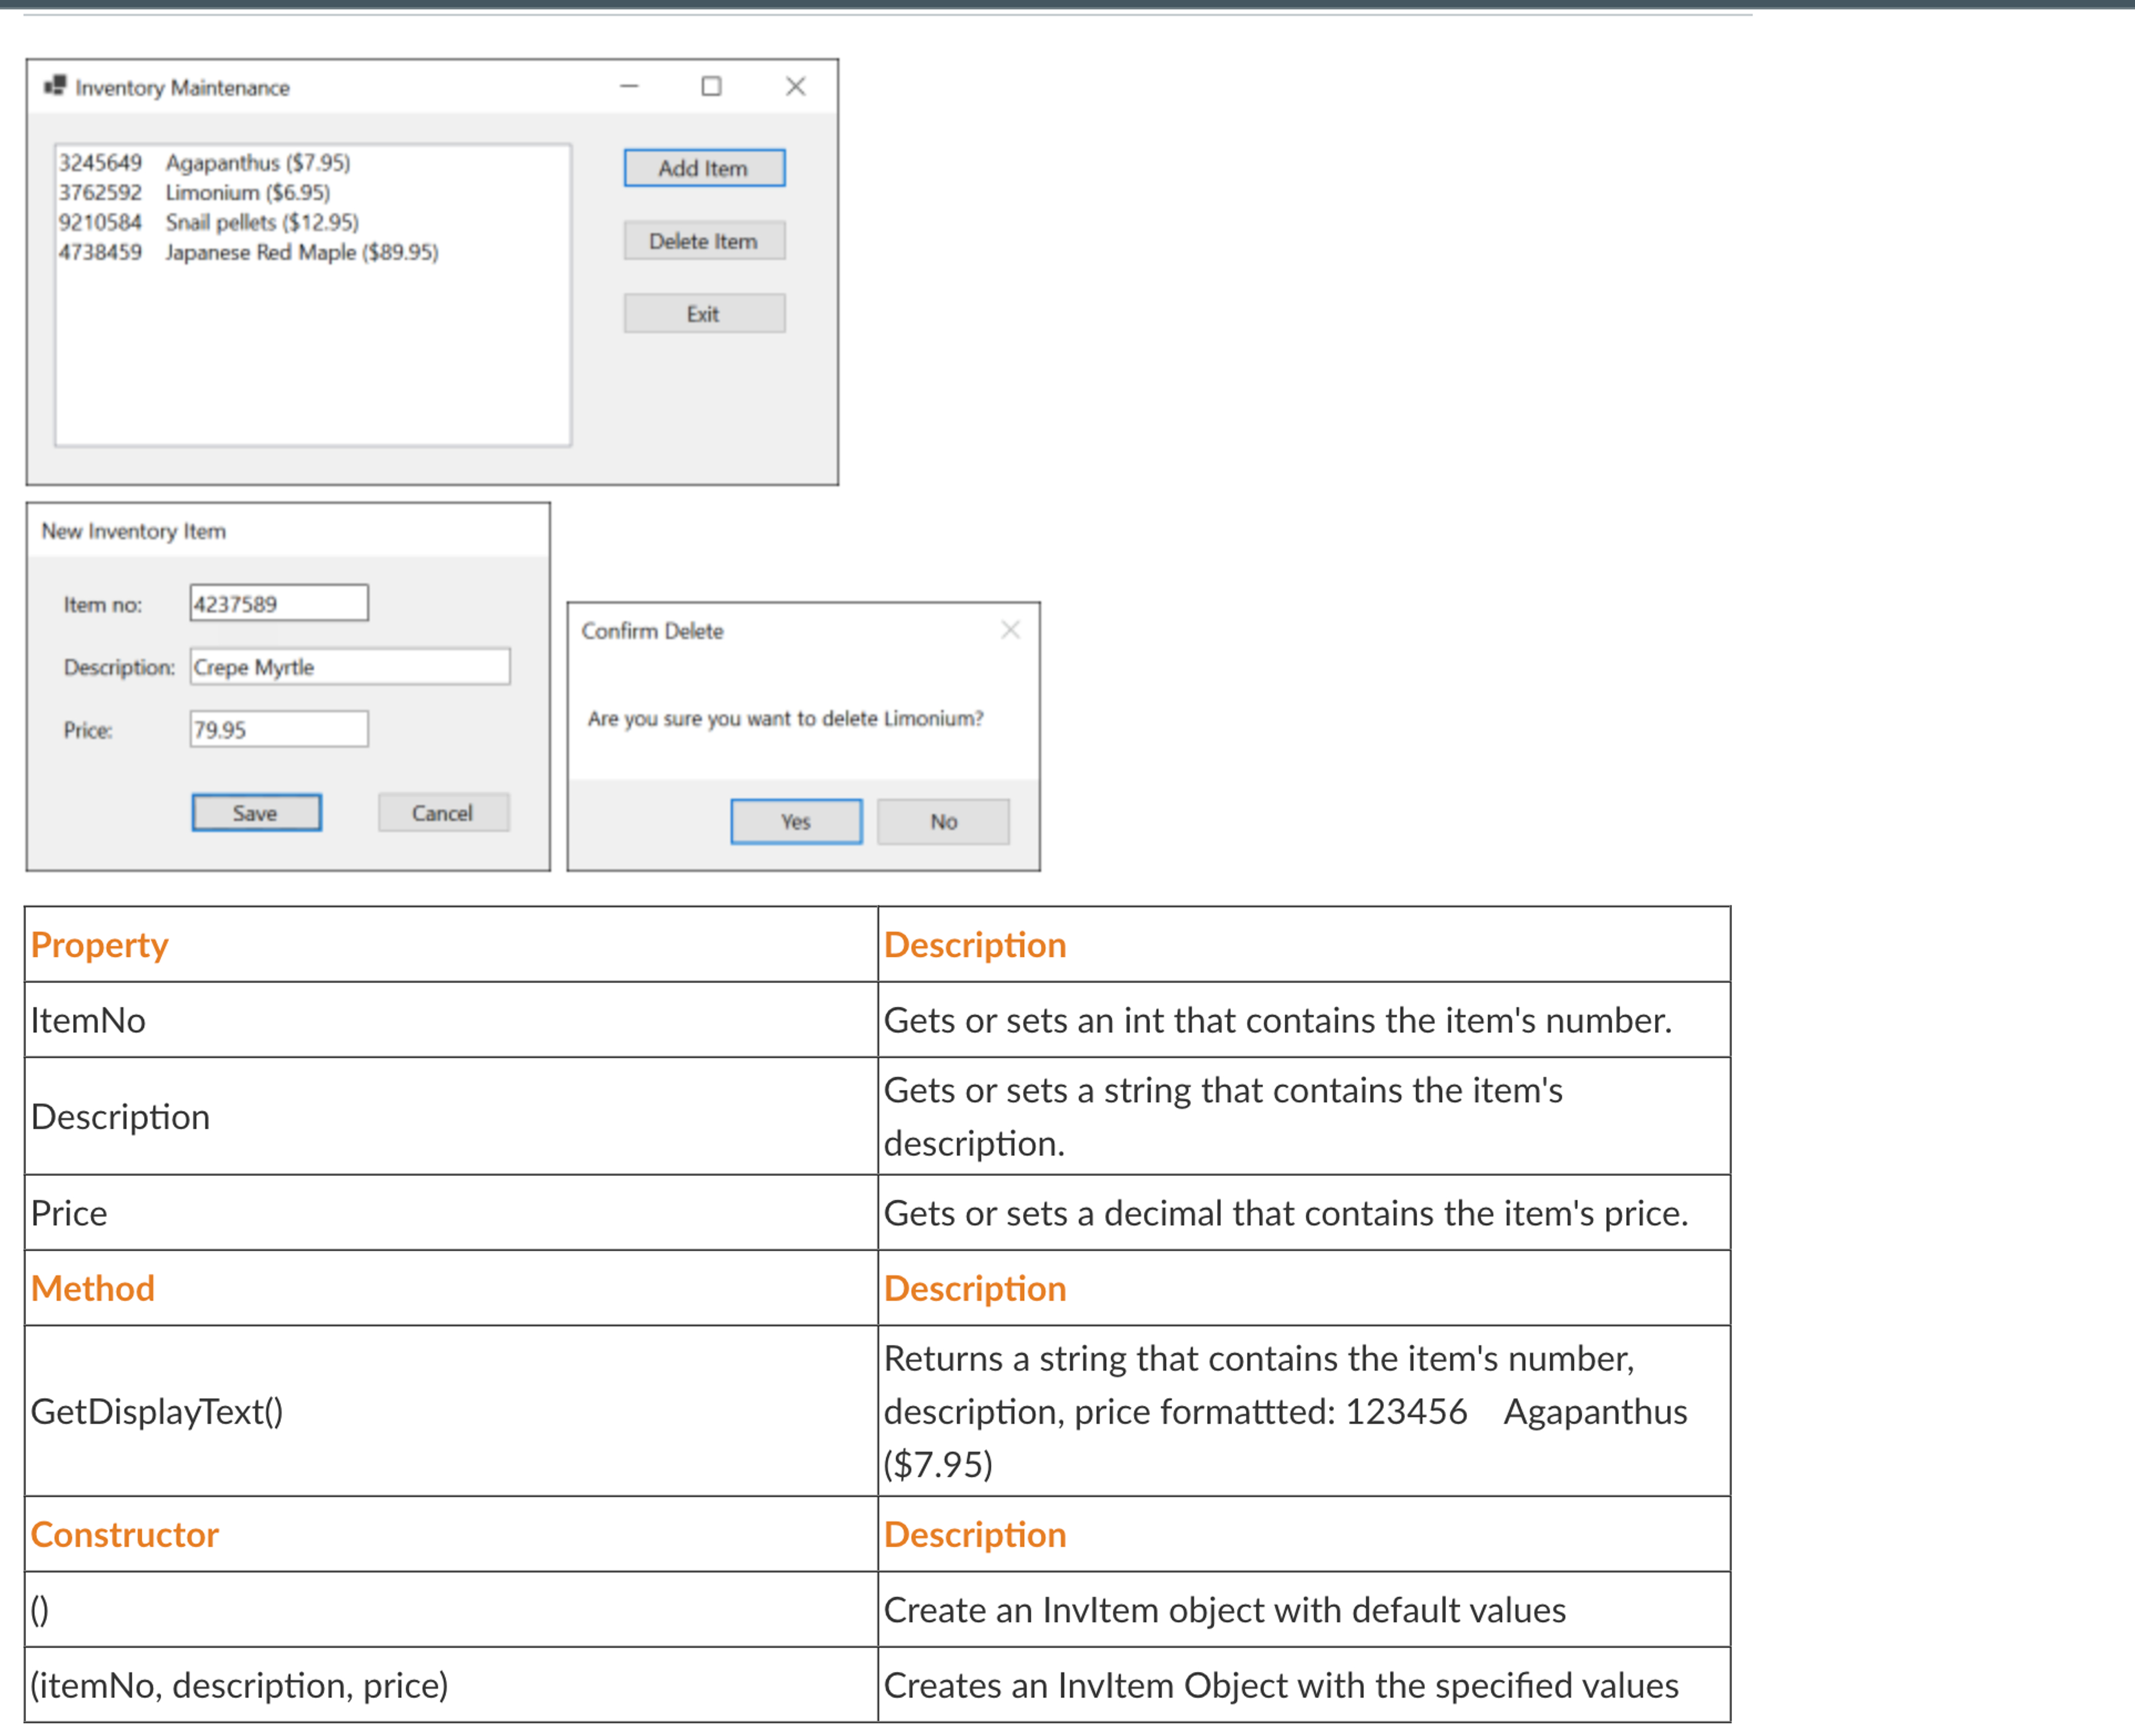
Task: Click the Exit button
Action: 704,313
